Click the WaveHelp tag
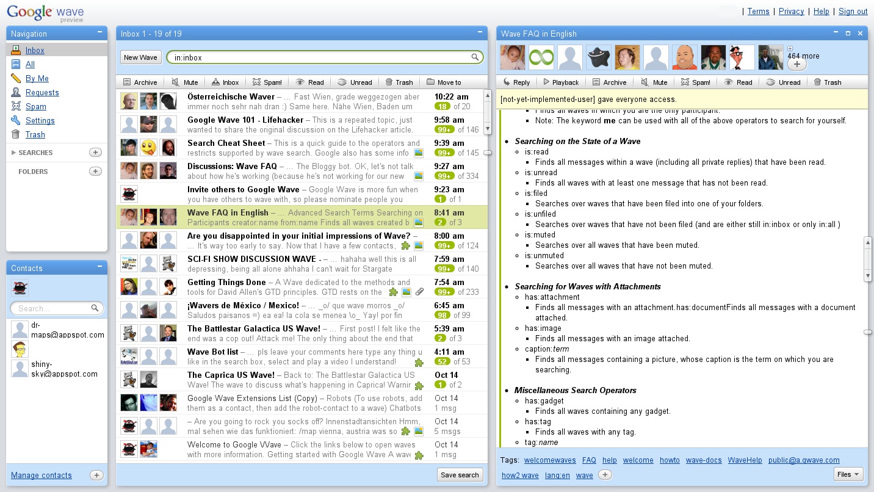874x492 pixels. pyautogui.click(x=745, y=460)
